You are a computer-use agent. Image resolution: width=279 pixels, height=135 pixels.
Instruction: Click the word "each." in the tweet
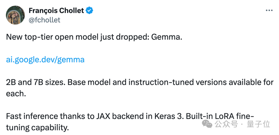coord(16,93)
